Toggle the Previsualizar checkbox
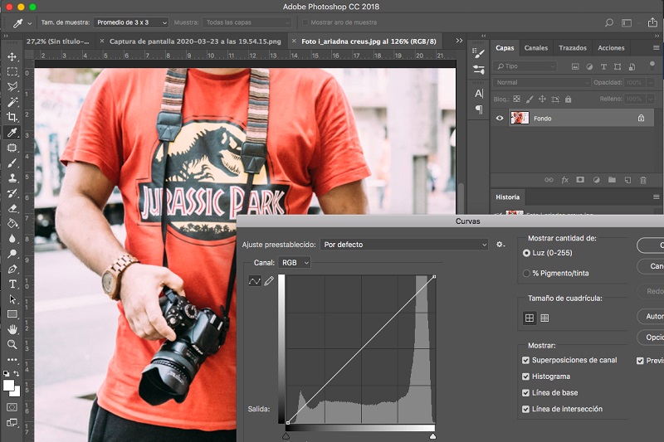 (640, 361)
